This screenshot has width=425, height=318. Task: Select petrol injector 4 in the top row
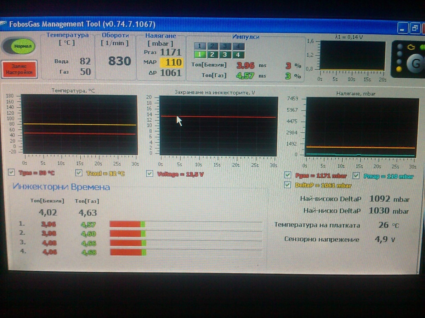(238, 46)
